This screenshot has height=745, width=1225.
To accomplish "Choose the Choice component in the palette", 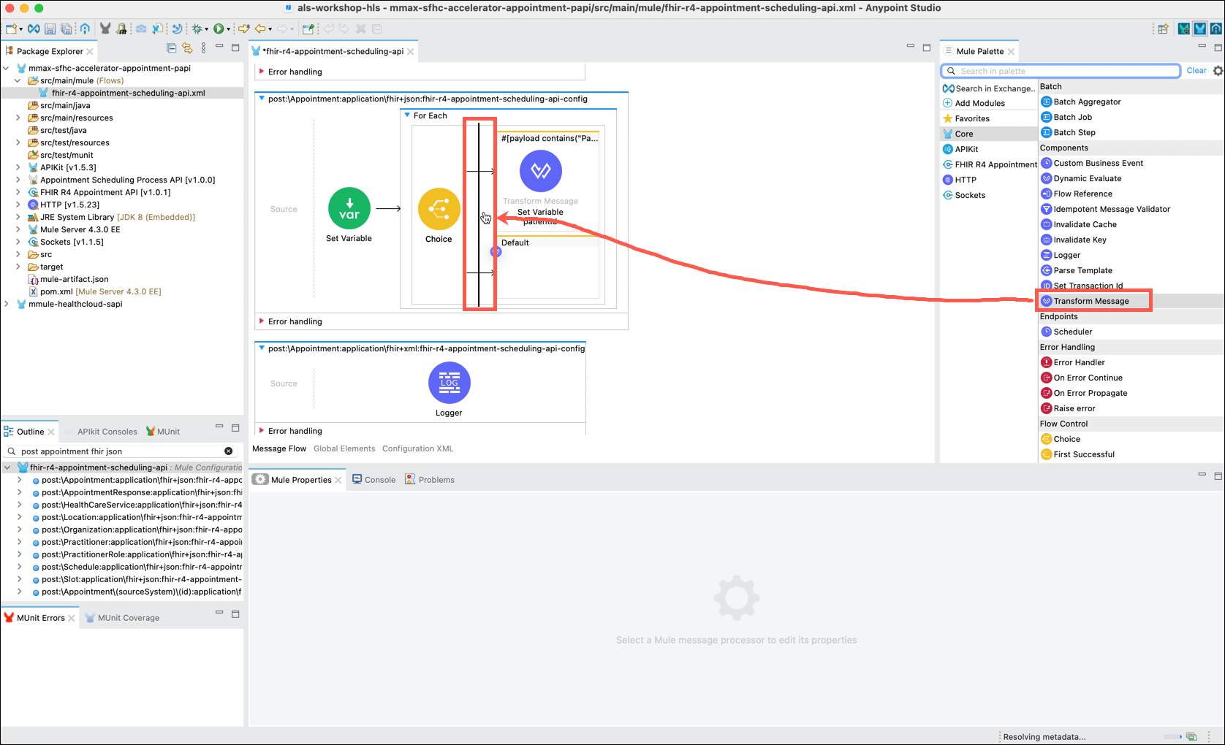I will click(1066, 439).
